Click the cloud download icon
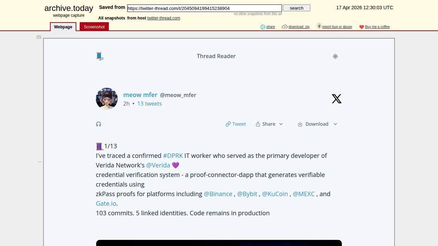 [x=285, y=26]
